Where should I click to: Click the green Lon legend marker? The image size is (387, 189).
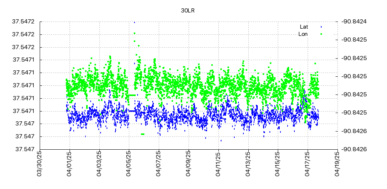coord(321,34)
